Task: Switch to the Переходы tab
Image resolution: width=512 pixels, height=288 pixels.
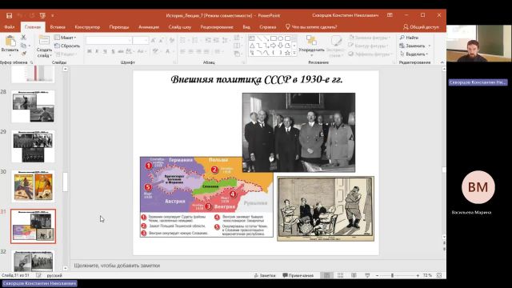Action: click(x=119, y=27)
